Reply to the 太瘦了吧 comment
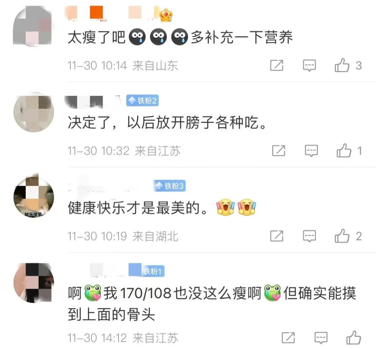The height and width of the screenshot is (349, 376). (x=310, y=65)
